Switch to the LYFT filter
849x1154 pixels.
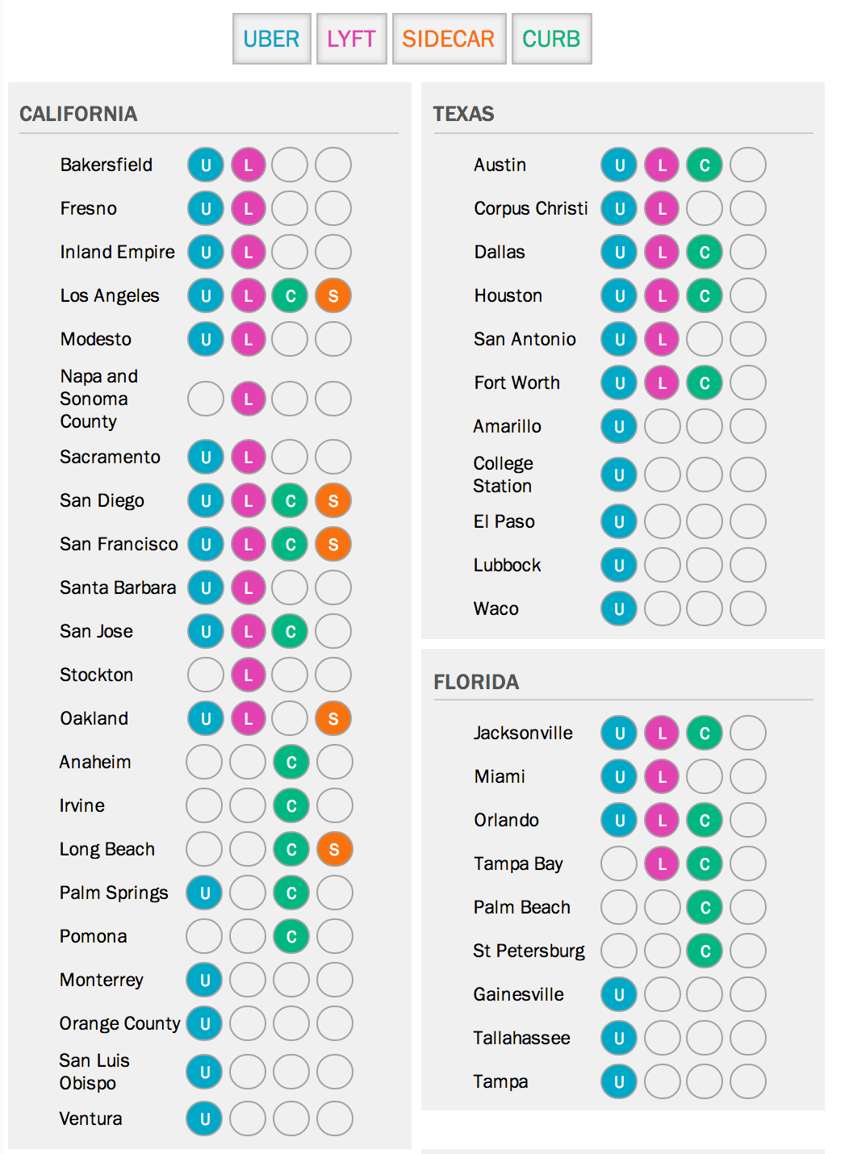point(351,38)
